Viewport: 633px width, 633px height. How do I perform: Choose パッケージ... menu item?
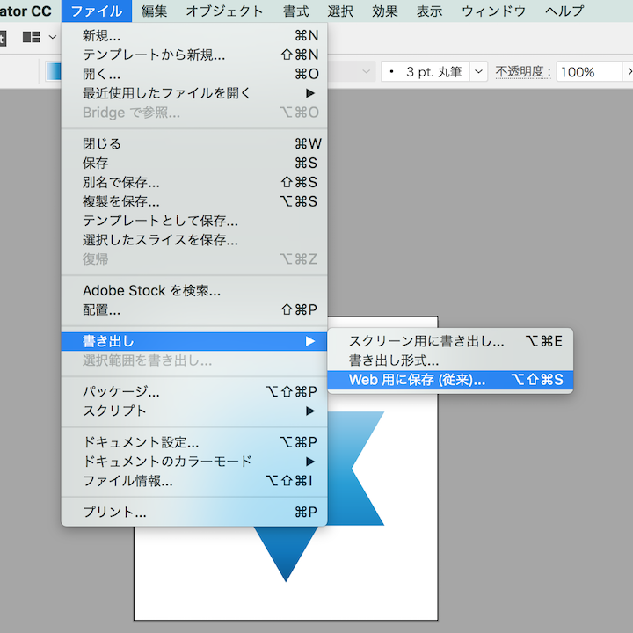[194, 391]
